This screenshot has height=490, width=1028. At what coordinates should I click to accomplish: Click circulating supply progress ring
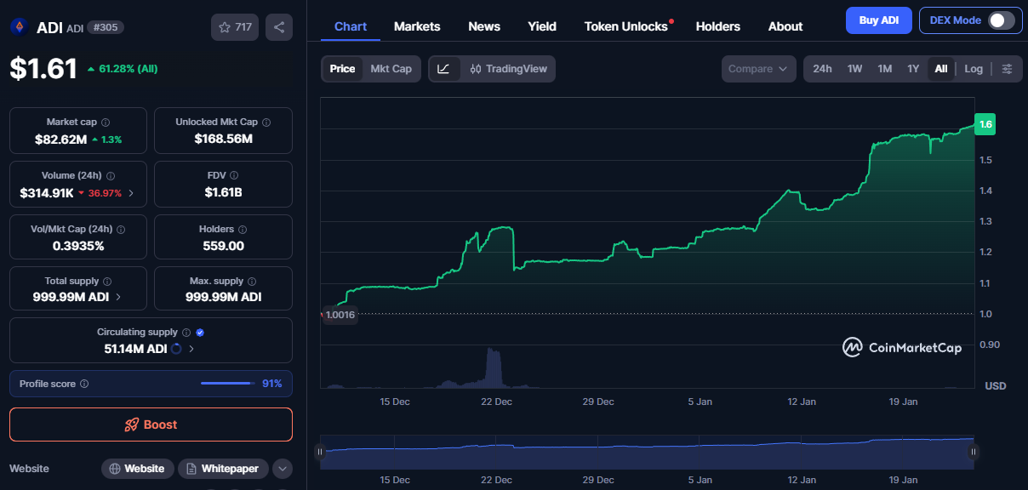pyautogui.click(x=176, y=349)
